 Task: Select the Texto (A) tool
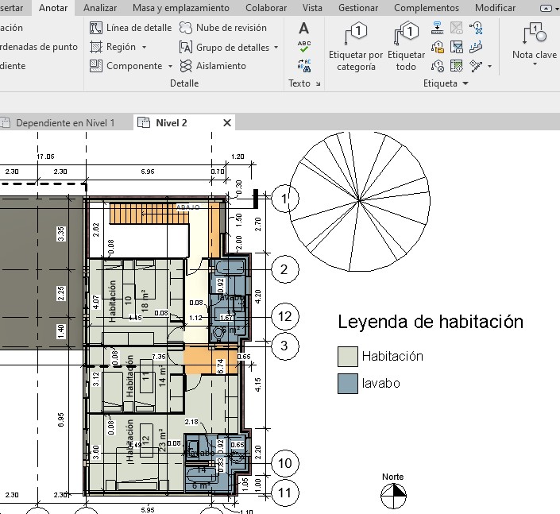(303, 29)
